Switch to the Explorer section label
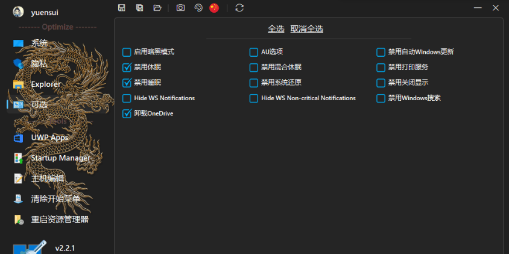Viewport: 509px width, 254px height. (x=46, y=84)
